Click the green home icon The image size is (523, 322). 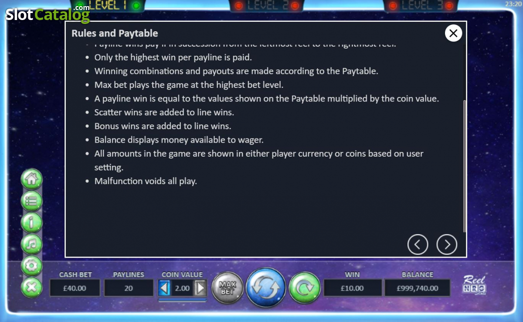pos(32,179)
